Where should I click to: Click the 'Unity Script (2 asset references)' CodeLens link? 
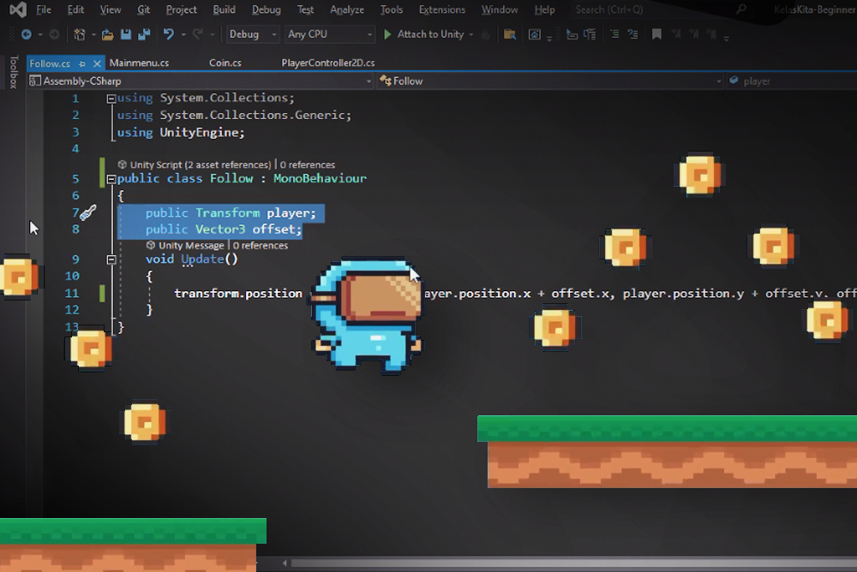click(200, 164)
